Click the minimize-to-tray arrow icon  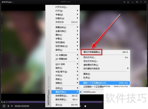point(128,2)
